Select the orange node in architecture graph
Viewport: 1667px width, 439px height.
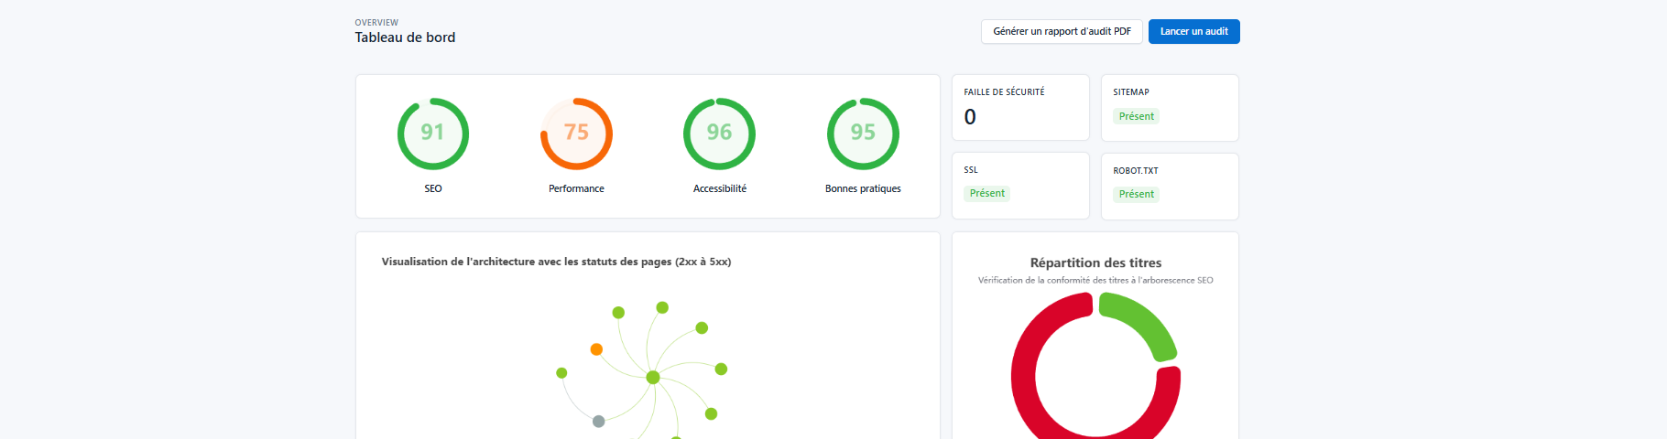click(x=596, y=349)
